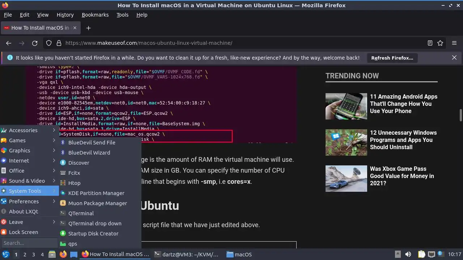Launch Fcitx input method
The image size is (463, 260).
point(100,173)
